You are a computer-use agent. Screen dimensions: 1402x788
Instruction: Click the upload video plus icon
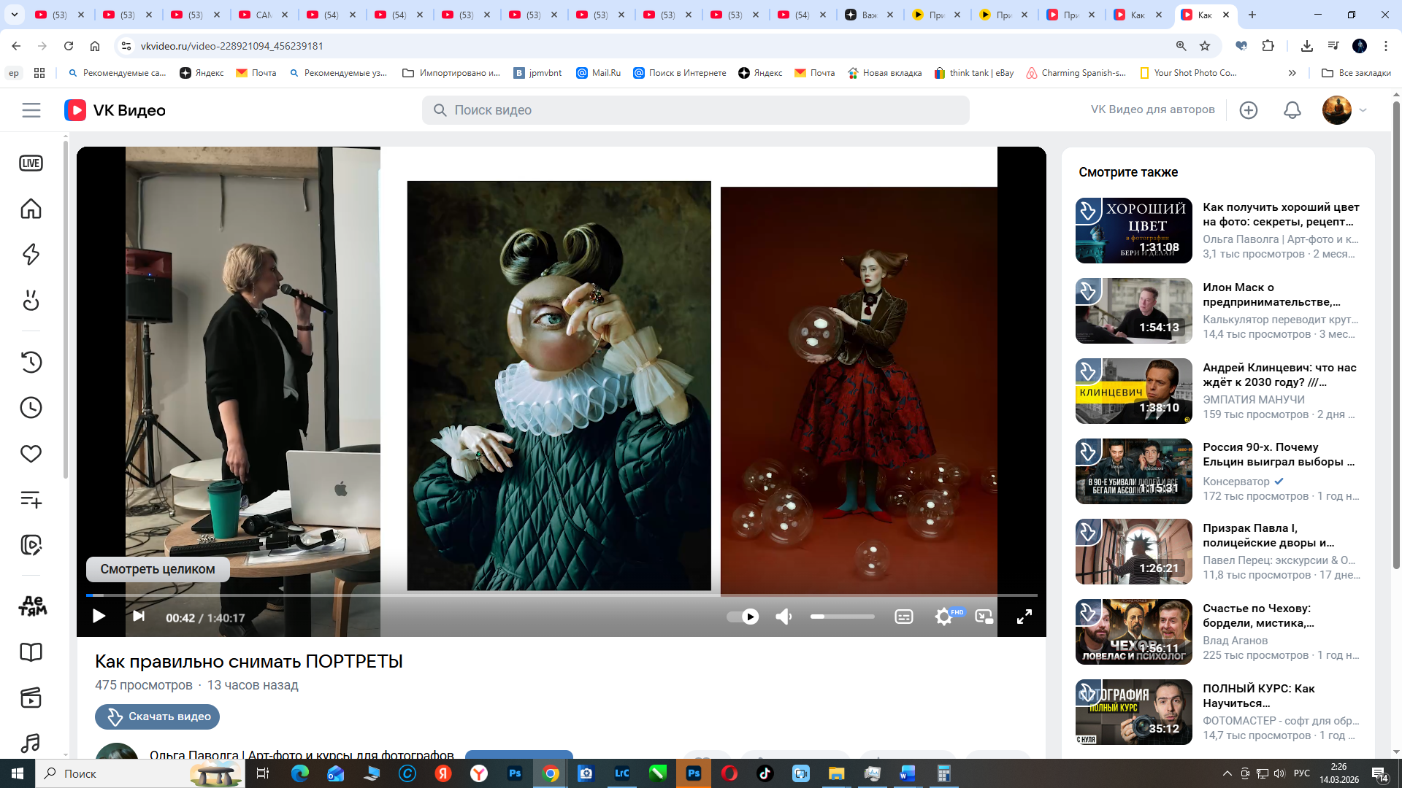click(x=1248, y=110)
